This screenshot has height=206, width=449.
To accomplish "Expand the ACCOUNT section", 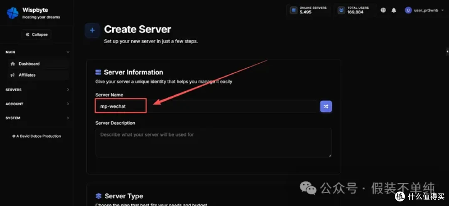I will coord(37,104).
